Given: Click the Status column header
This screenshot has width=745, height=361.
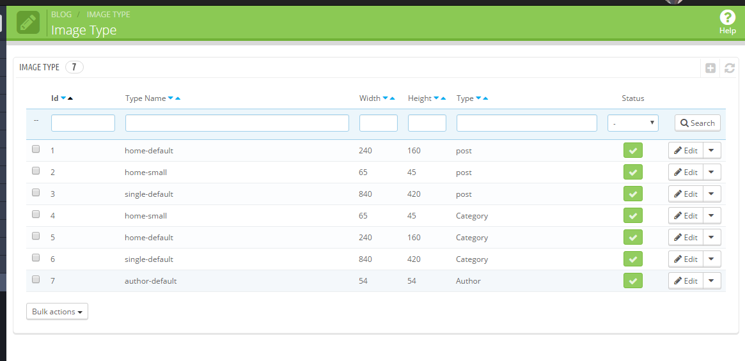Looking at the screenshot, I should 633,98.
